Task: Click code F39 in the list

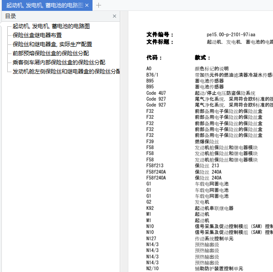Action: 150,141
